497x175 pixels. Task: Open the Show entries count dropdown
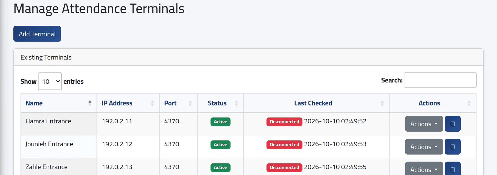(x=50, y=81)
